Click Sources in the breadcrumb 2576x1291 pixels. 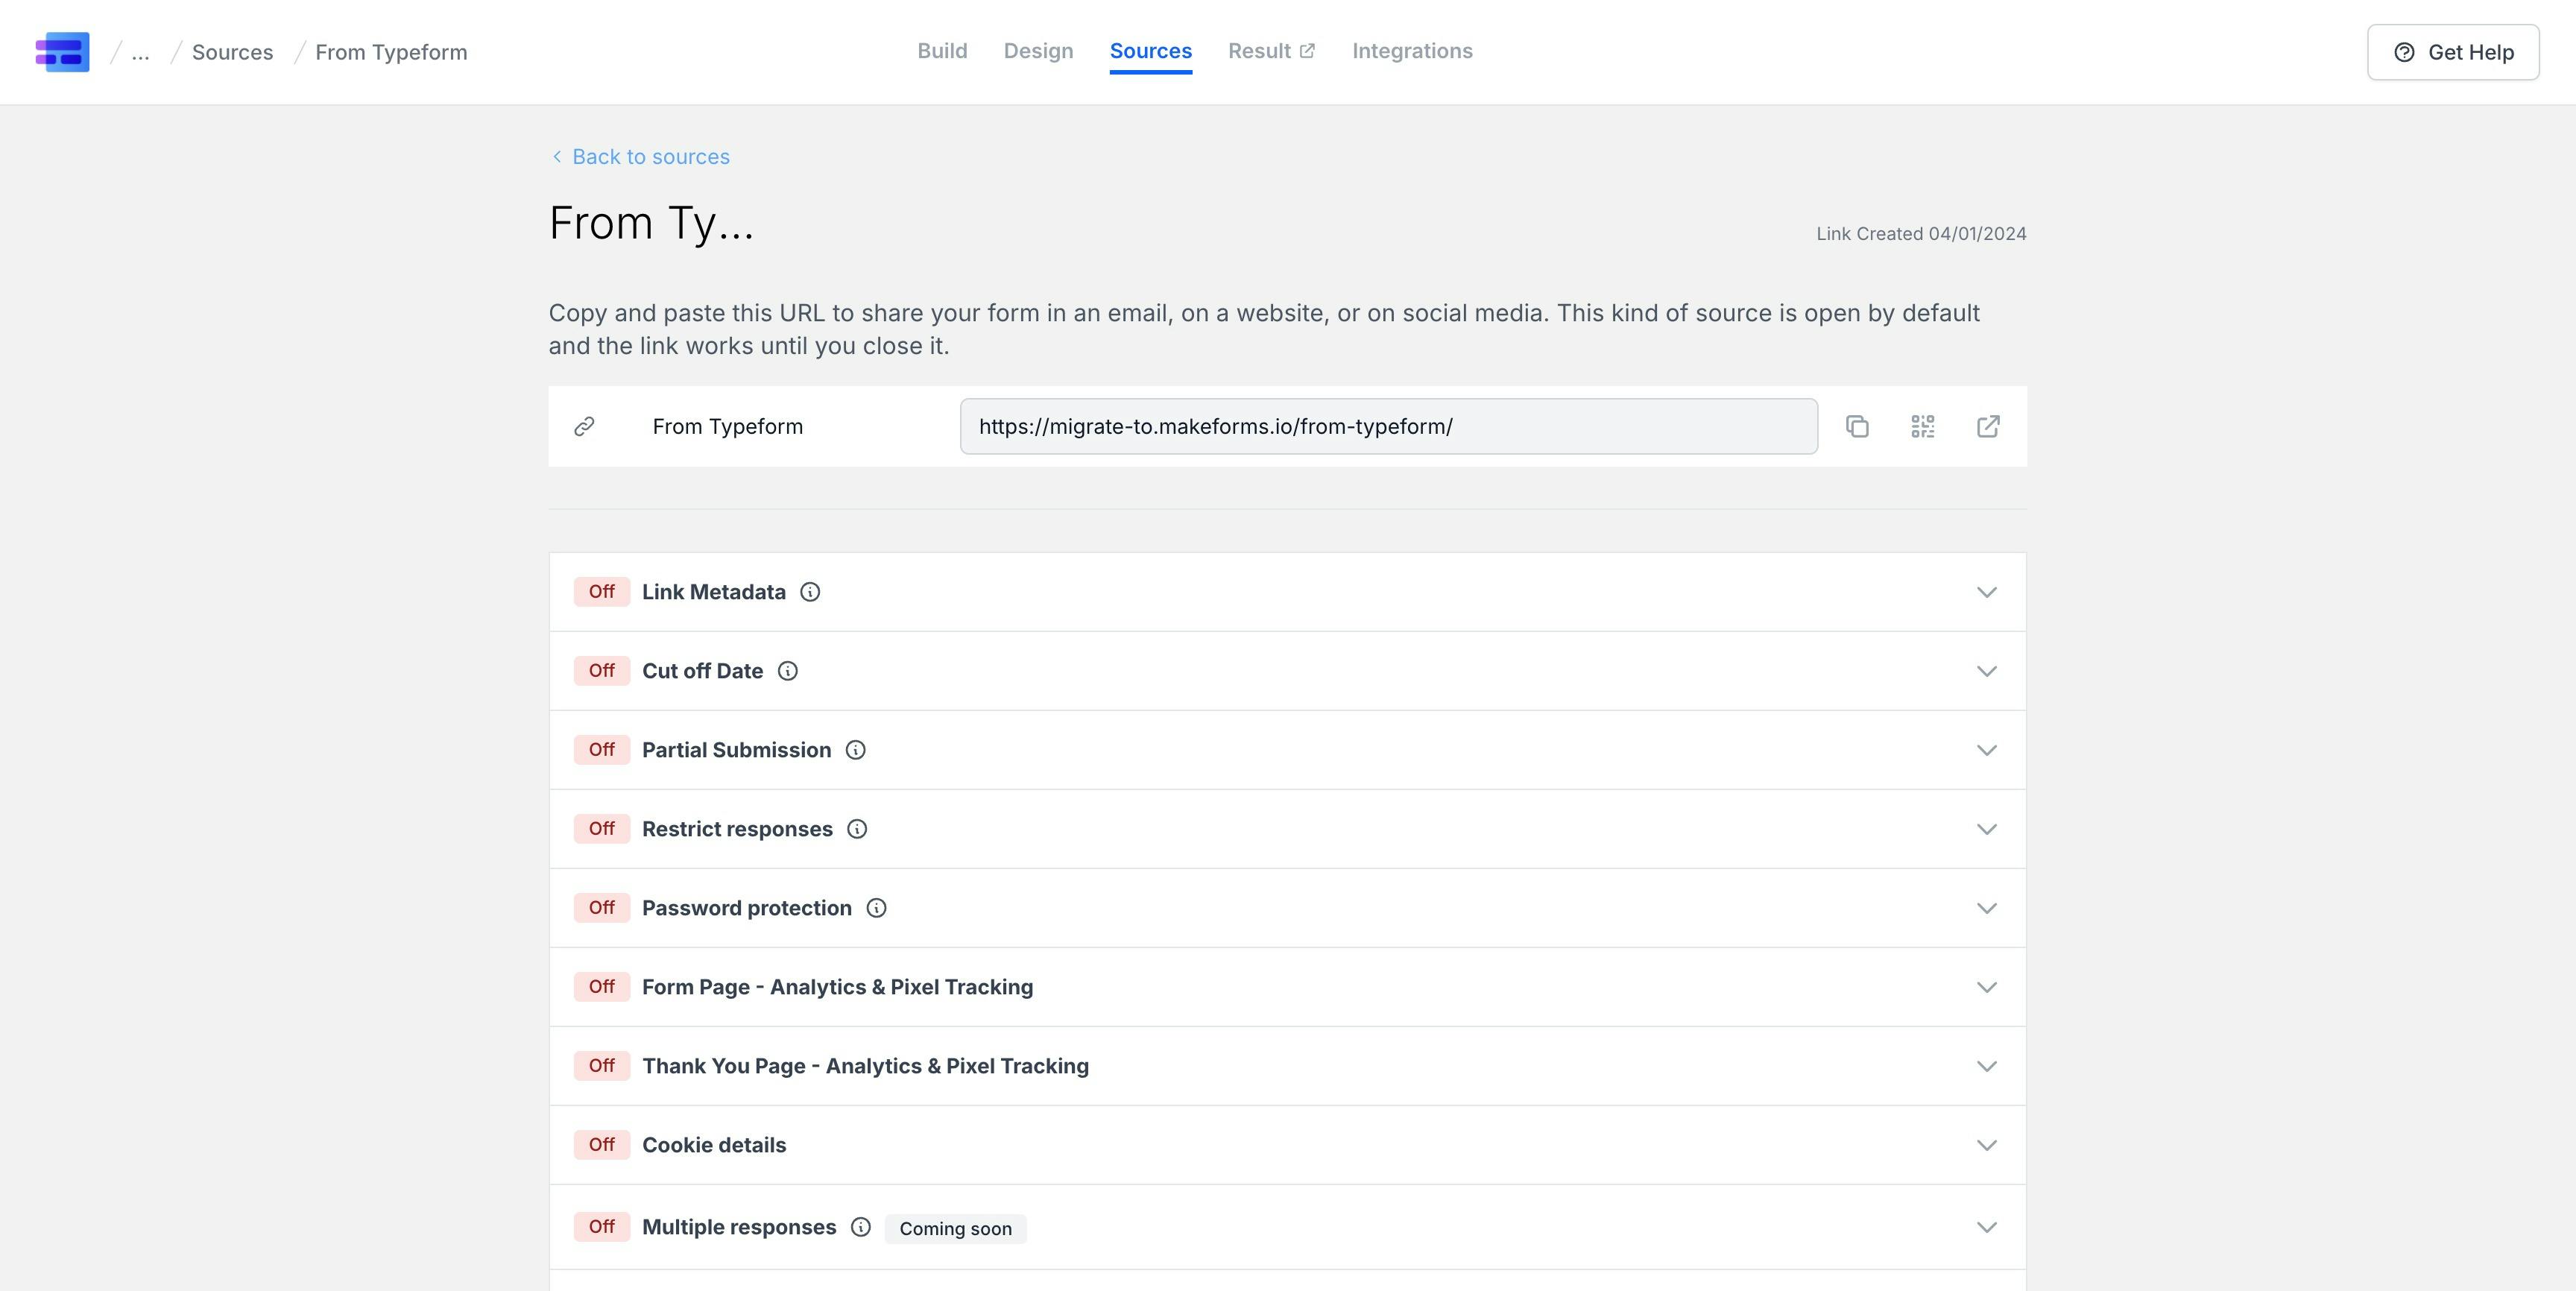pyautogui.click(x=232, y=52)
